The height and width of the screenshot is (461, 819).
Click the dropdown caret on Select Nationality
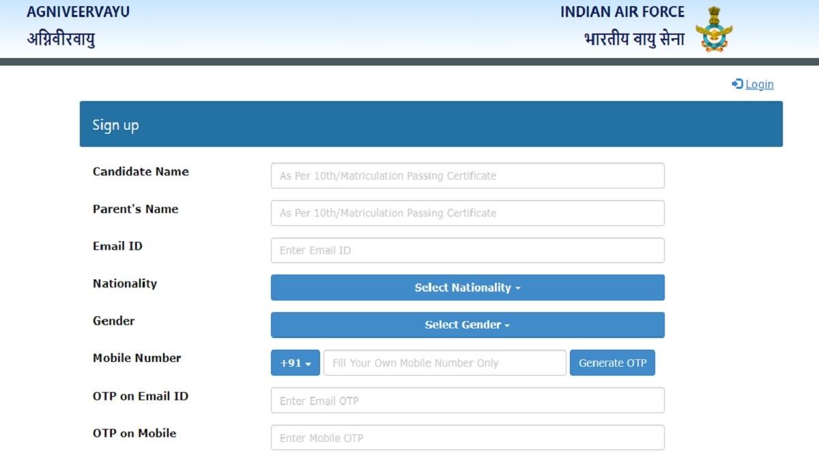(x=517, y=288)
